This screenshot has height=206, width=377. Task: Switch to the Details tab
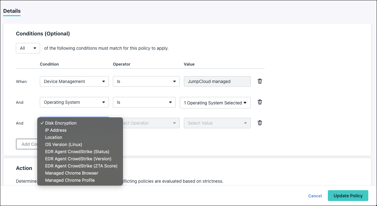[12, 11]
